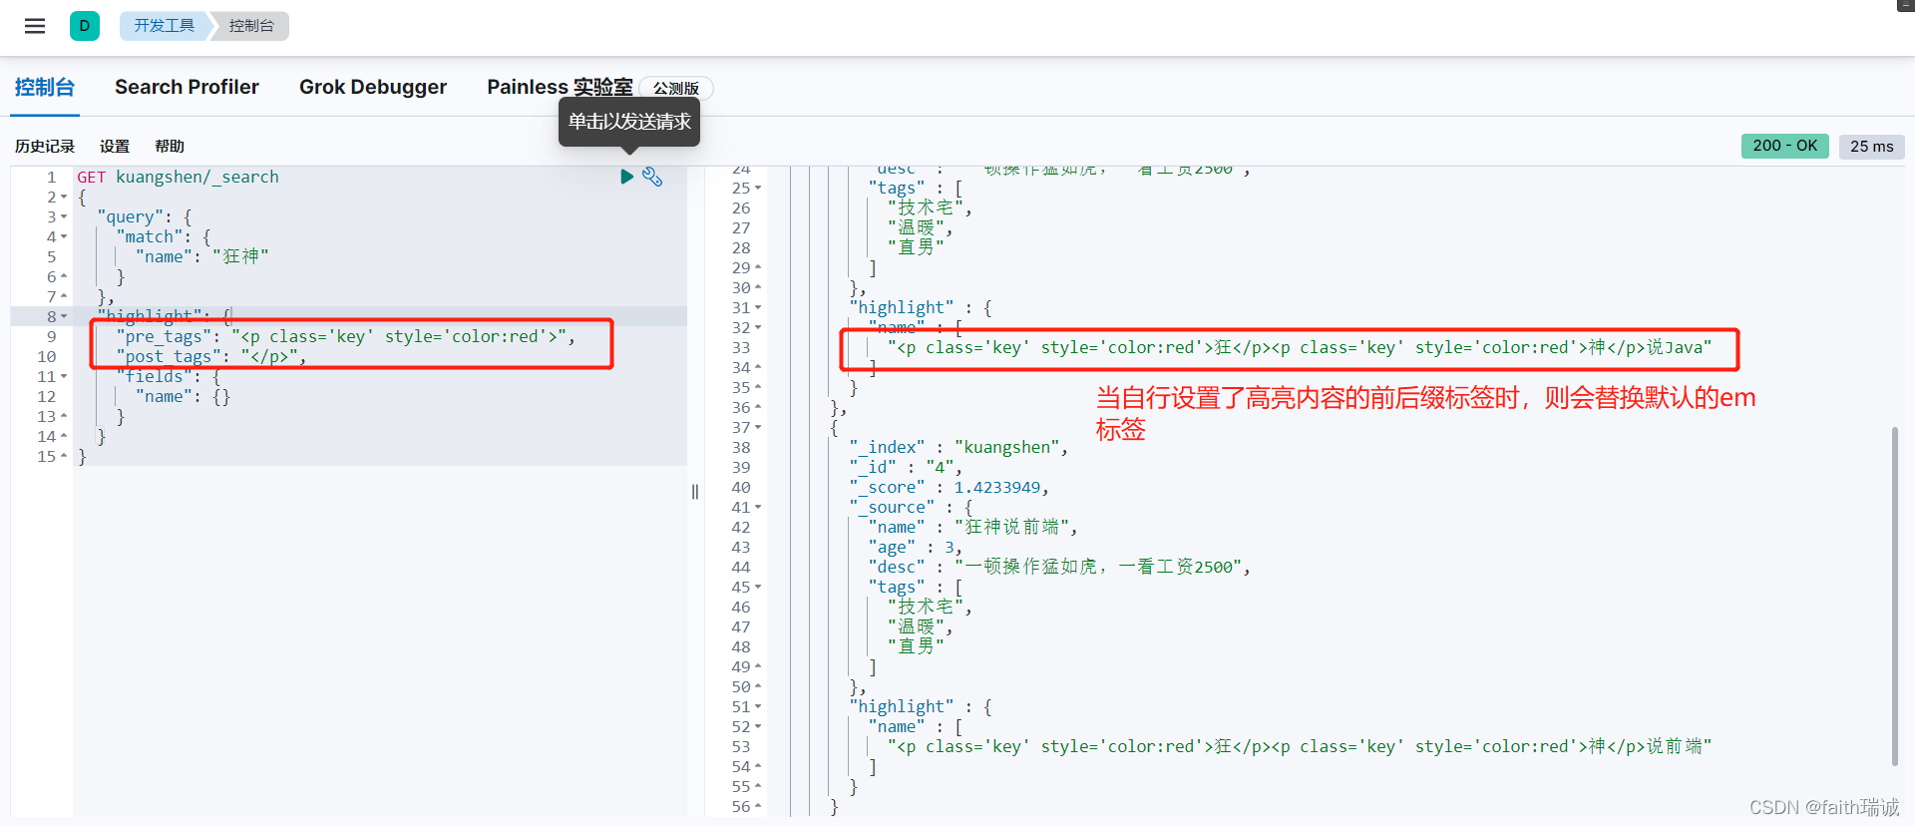Switch to the 控制台 tab
The image size is (1915, 826).
[45, 87]
